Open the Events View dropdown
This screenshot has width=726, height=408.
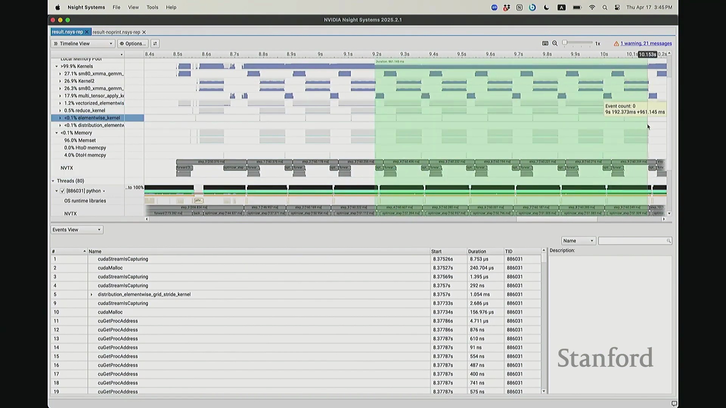tap(77, 230)
